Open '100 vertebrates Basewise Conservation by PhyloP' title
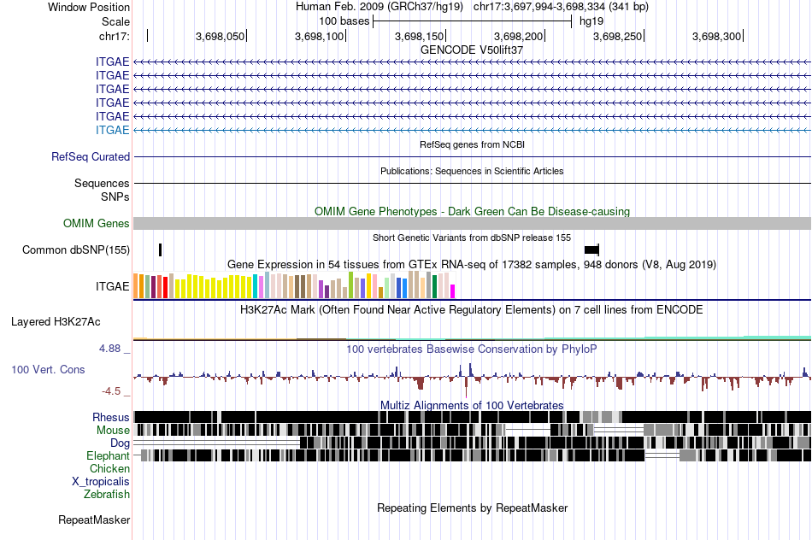This screenshot has height=540, width=812. tap(472, 349)
